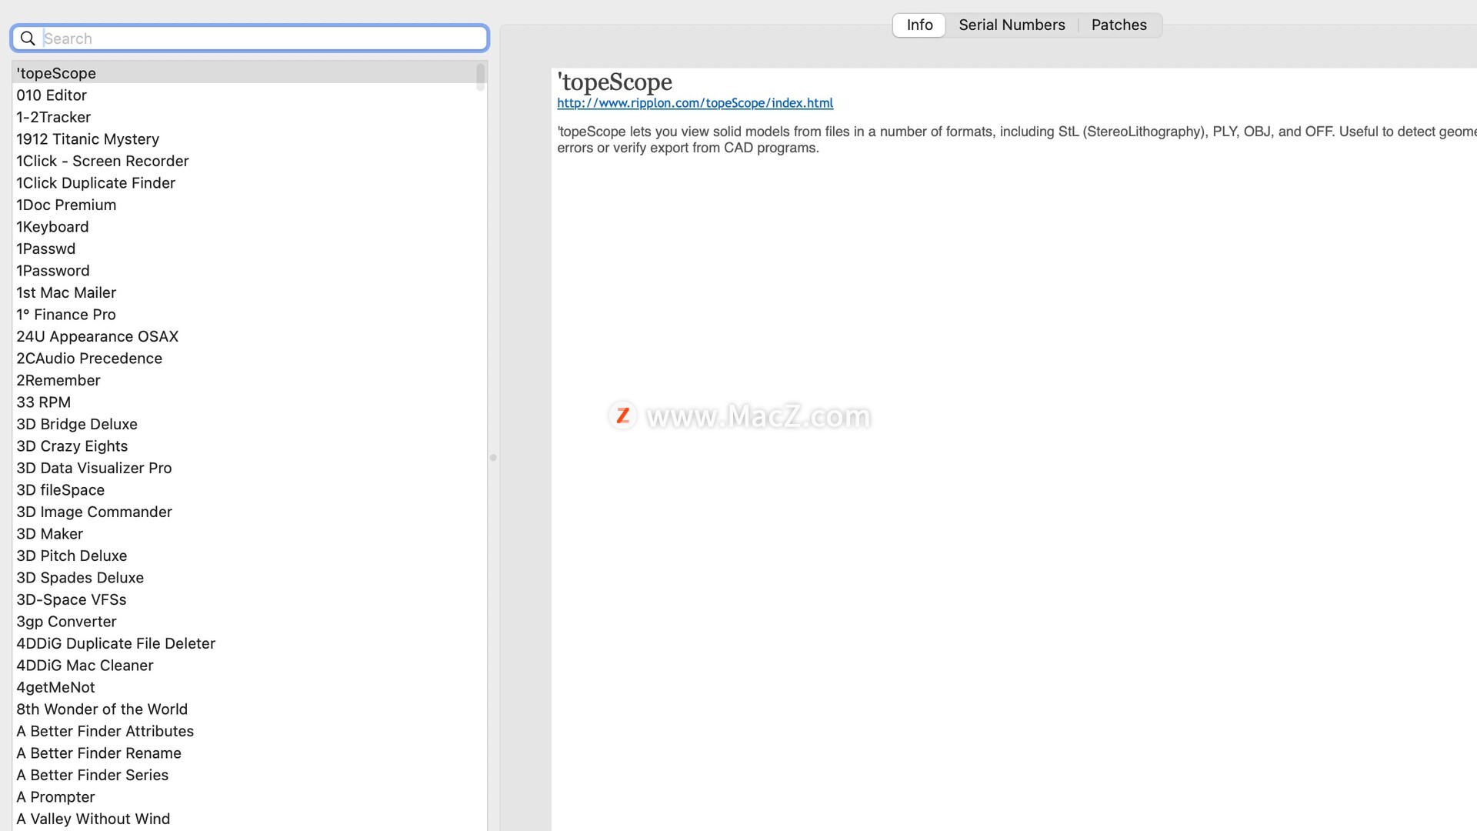The width and height of the screenshot is (1477, 831).
Task: Click the list scrollbar thumb
Action: [x=481, y=77]
